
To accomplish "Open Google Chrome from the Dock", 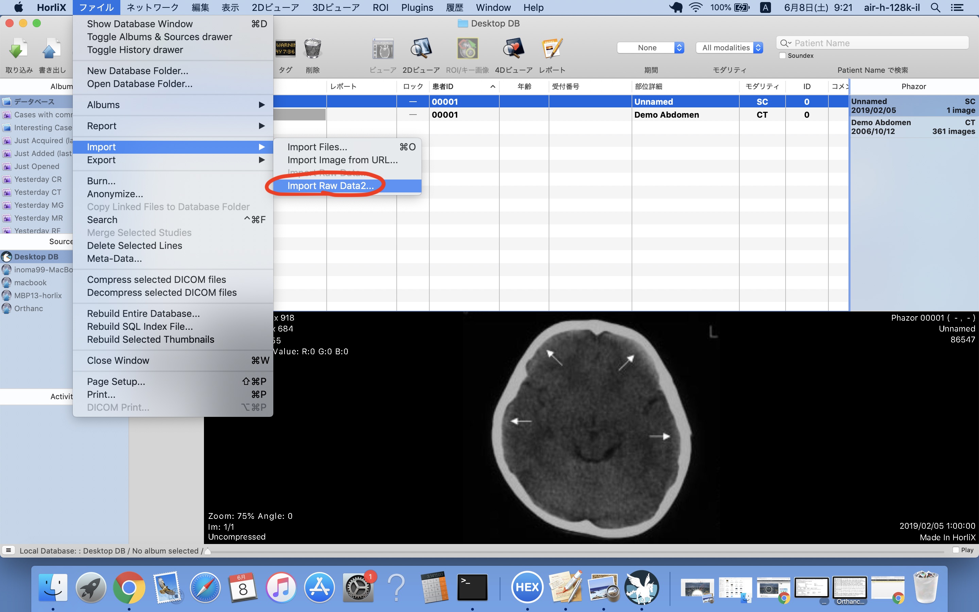I will [x=129, y=587].
